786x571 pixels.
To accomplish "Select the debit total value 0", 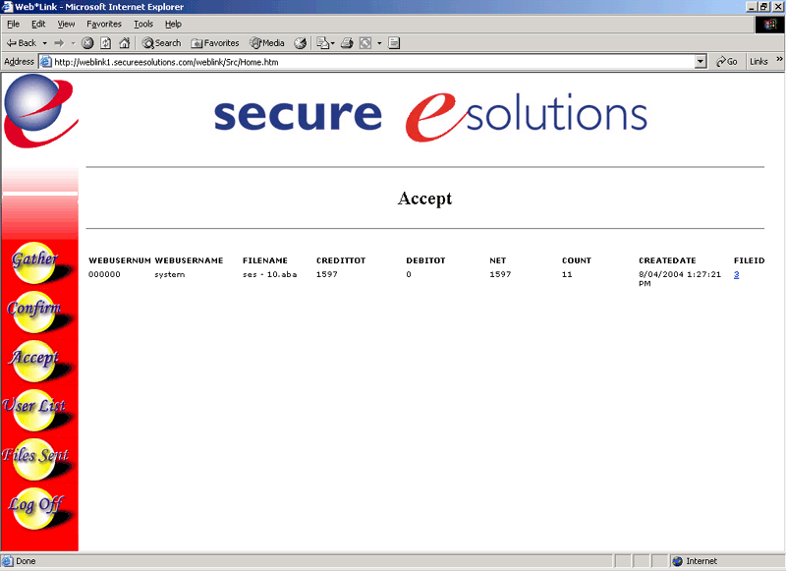I will pos(409,275).
